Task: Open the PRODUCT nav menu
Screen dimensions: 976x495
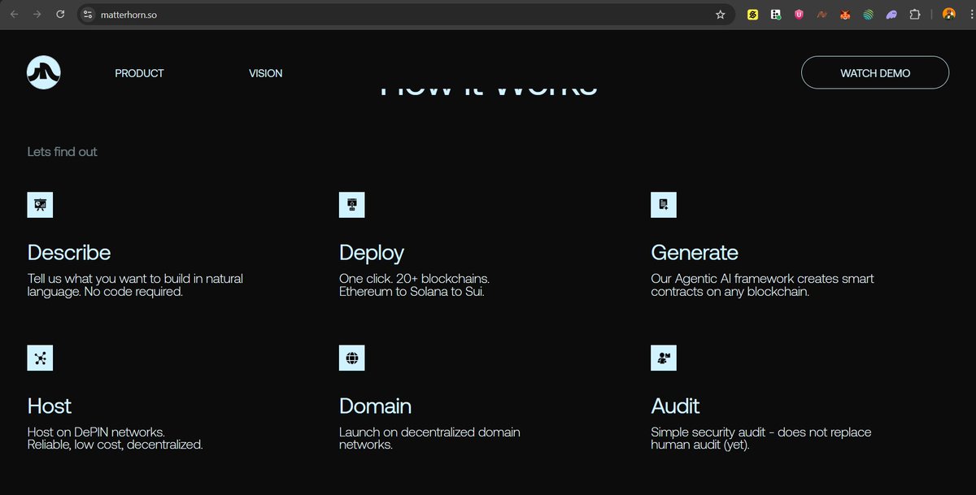Action: 139,73
